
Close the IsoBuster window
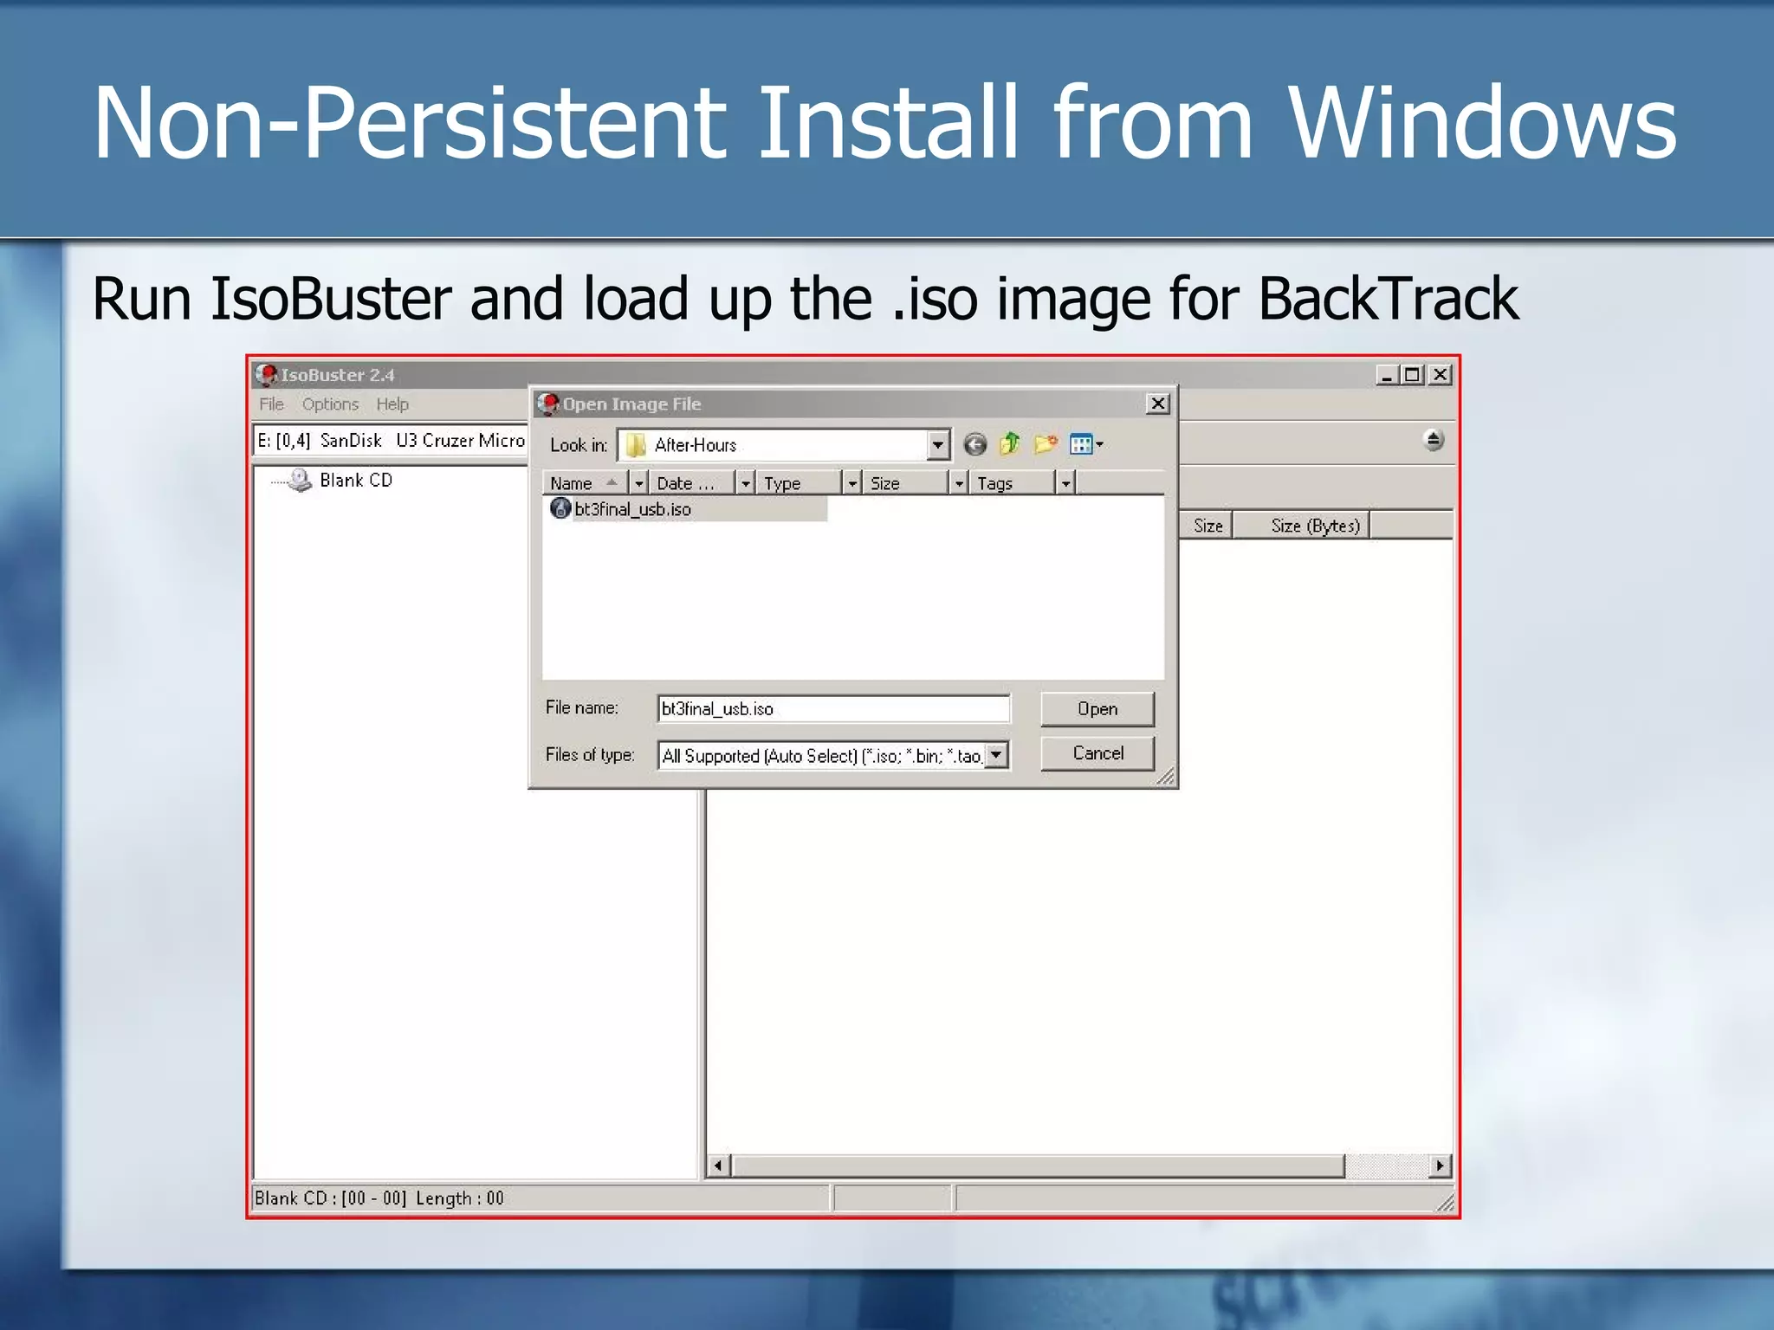tap(1440, 375)
